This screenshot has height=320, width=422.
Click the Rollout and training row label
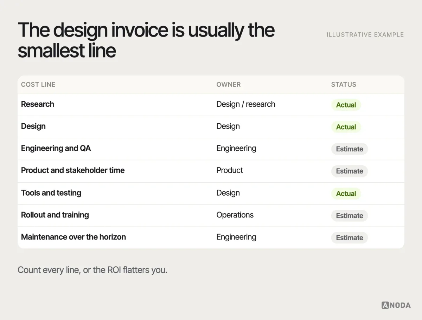point(55,215)
